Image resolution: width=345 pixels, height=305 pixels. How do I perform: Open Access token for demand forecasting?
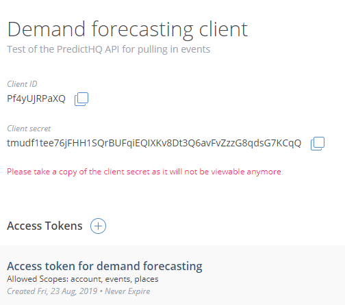tap(105, 266)
